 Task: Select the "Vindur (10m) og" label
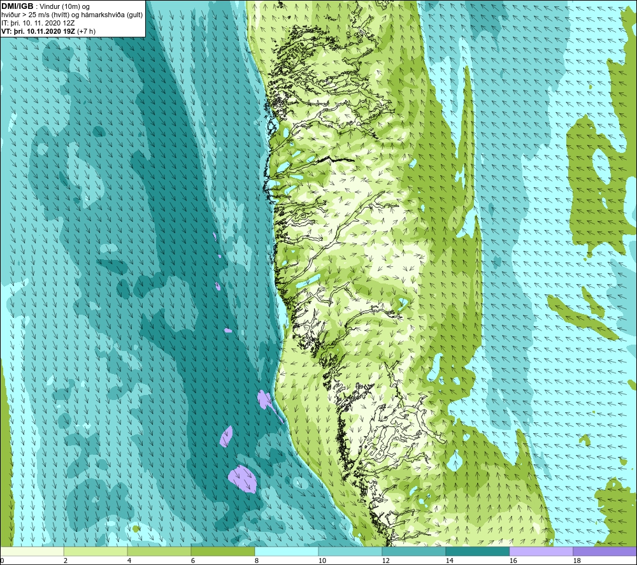[x=66, y=7]
